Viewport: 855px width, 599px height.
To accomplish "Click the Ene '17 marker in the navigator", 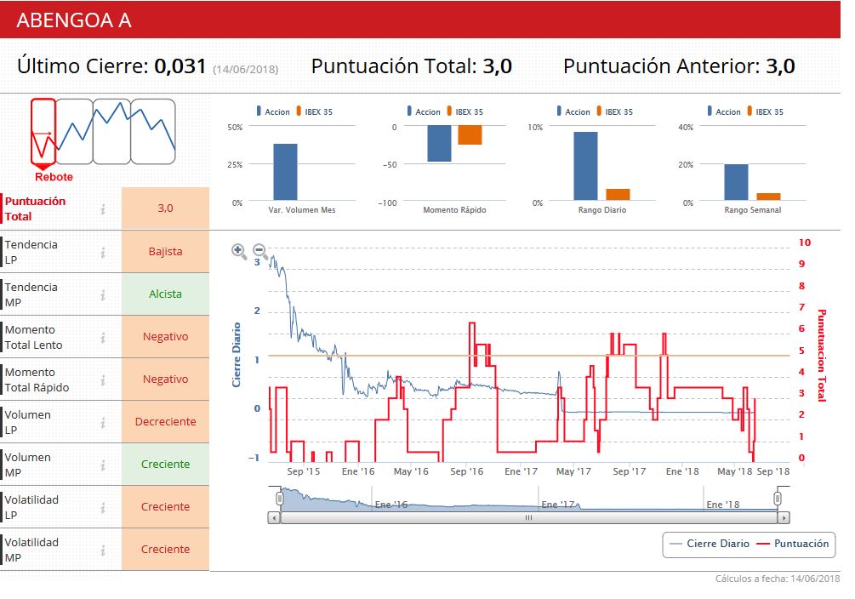I will 558,505.
